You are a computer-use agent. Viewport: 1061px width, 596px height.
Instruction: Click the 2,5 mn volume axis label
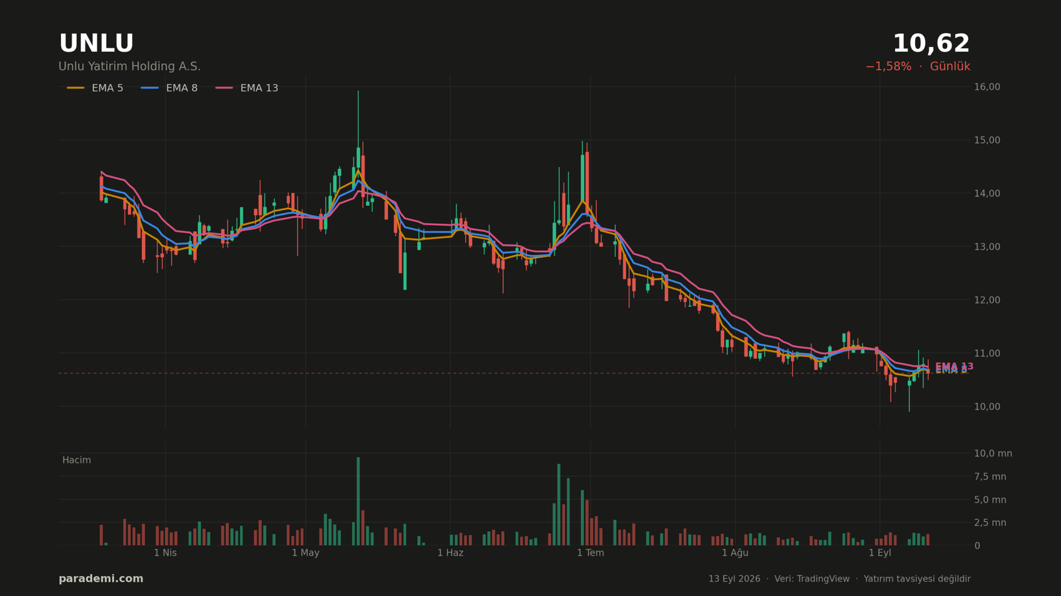click(x=990, y=523)
